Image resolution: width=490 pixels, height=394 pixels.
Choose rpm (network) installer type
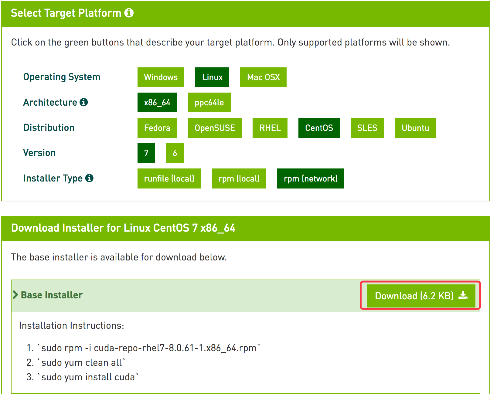coord(311,178)
